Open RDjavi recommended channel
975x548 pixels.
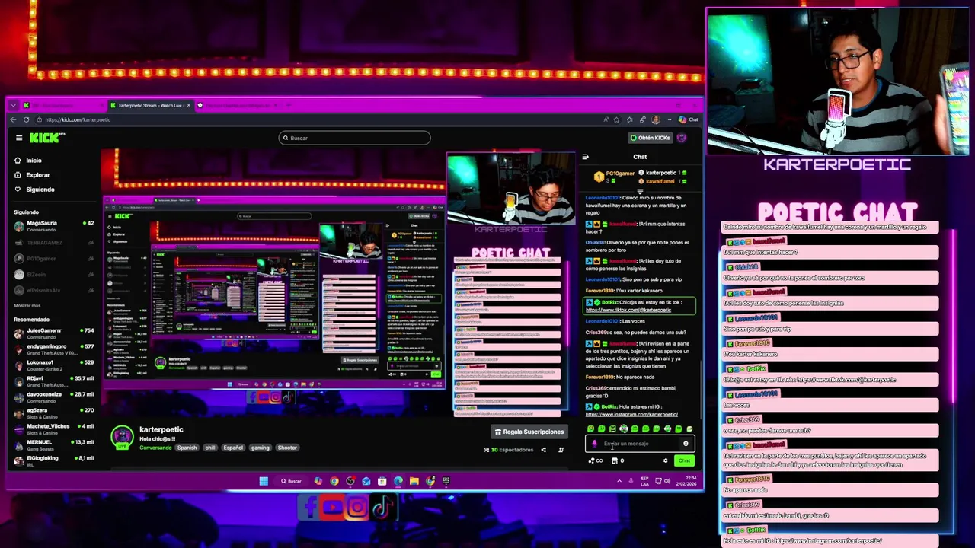[53, 381]
